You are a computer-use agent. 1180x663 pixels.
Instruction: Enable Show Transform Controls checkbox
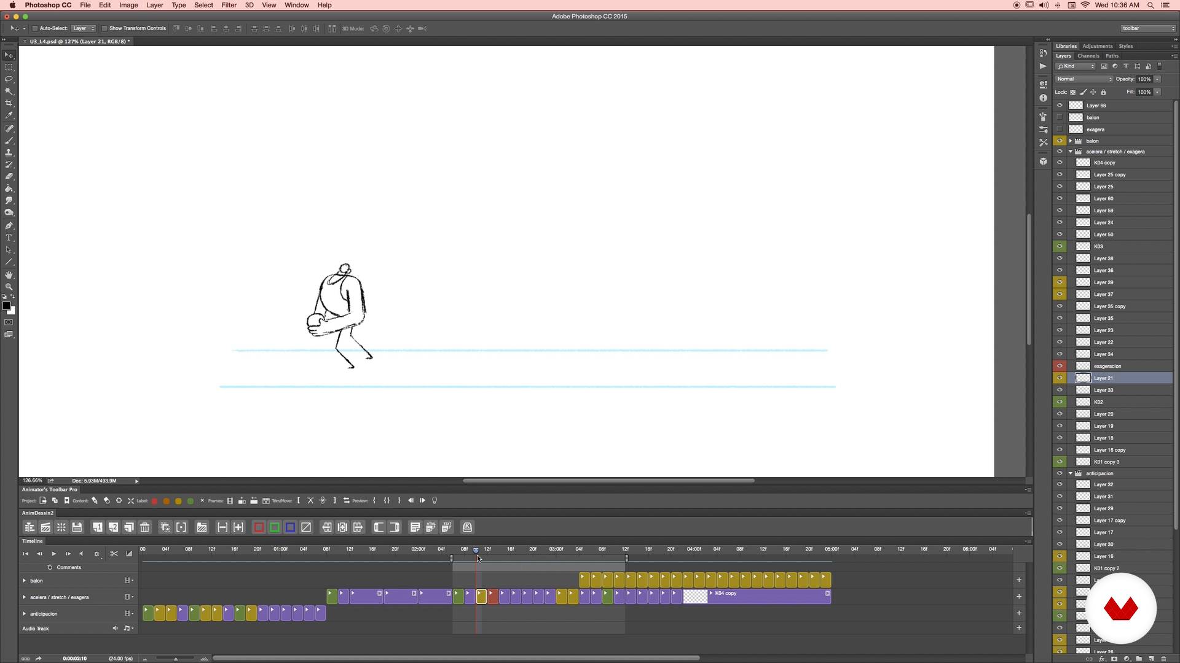tap(104, 28)
